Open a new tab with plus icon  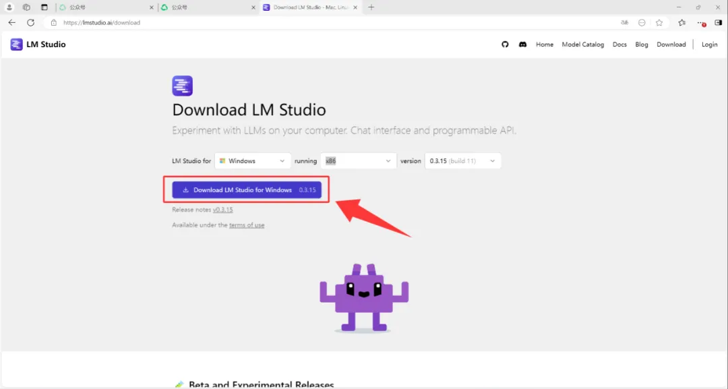[x=371, y=7]
